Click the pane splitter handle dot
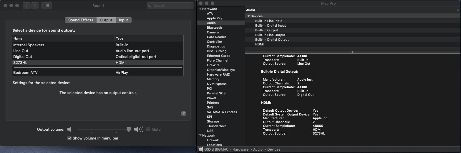The width and height of the screenshot is (461, 153). [x=352, y=52]
